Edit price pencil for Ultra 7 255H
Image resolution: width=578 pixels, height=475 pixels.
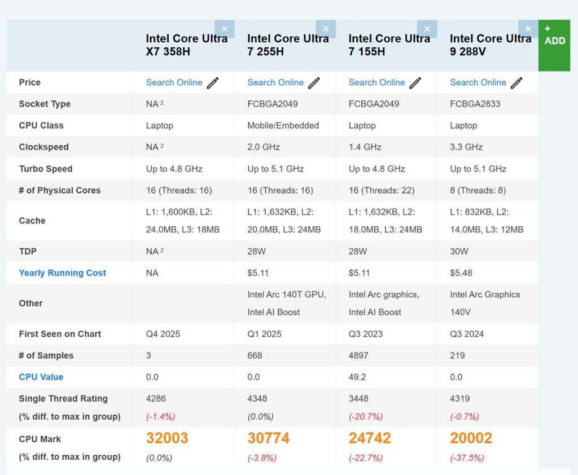click(x=314, y=83)
